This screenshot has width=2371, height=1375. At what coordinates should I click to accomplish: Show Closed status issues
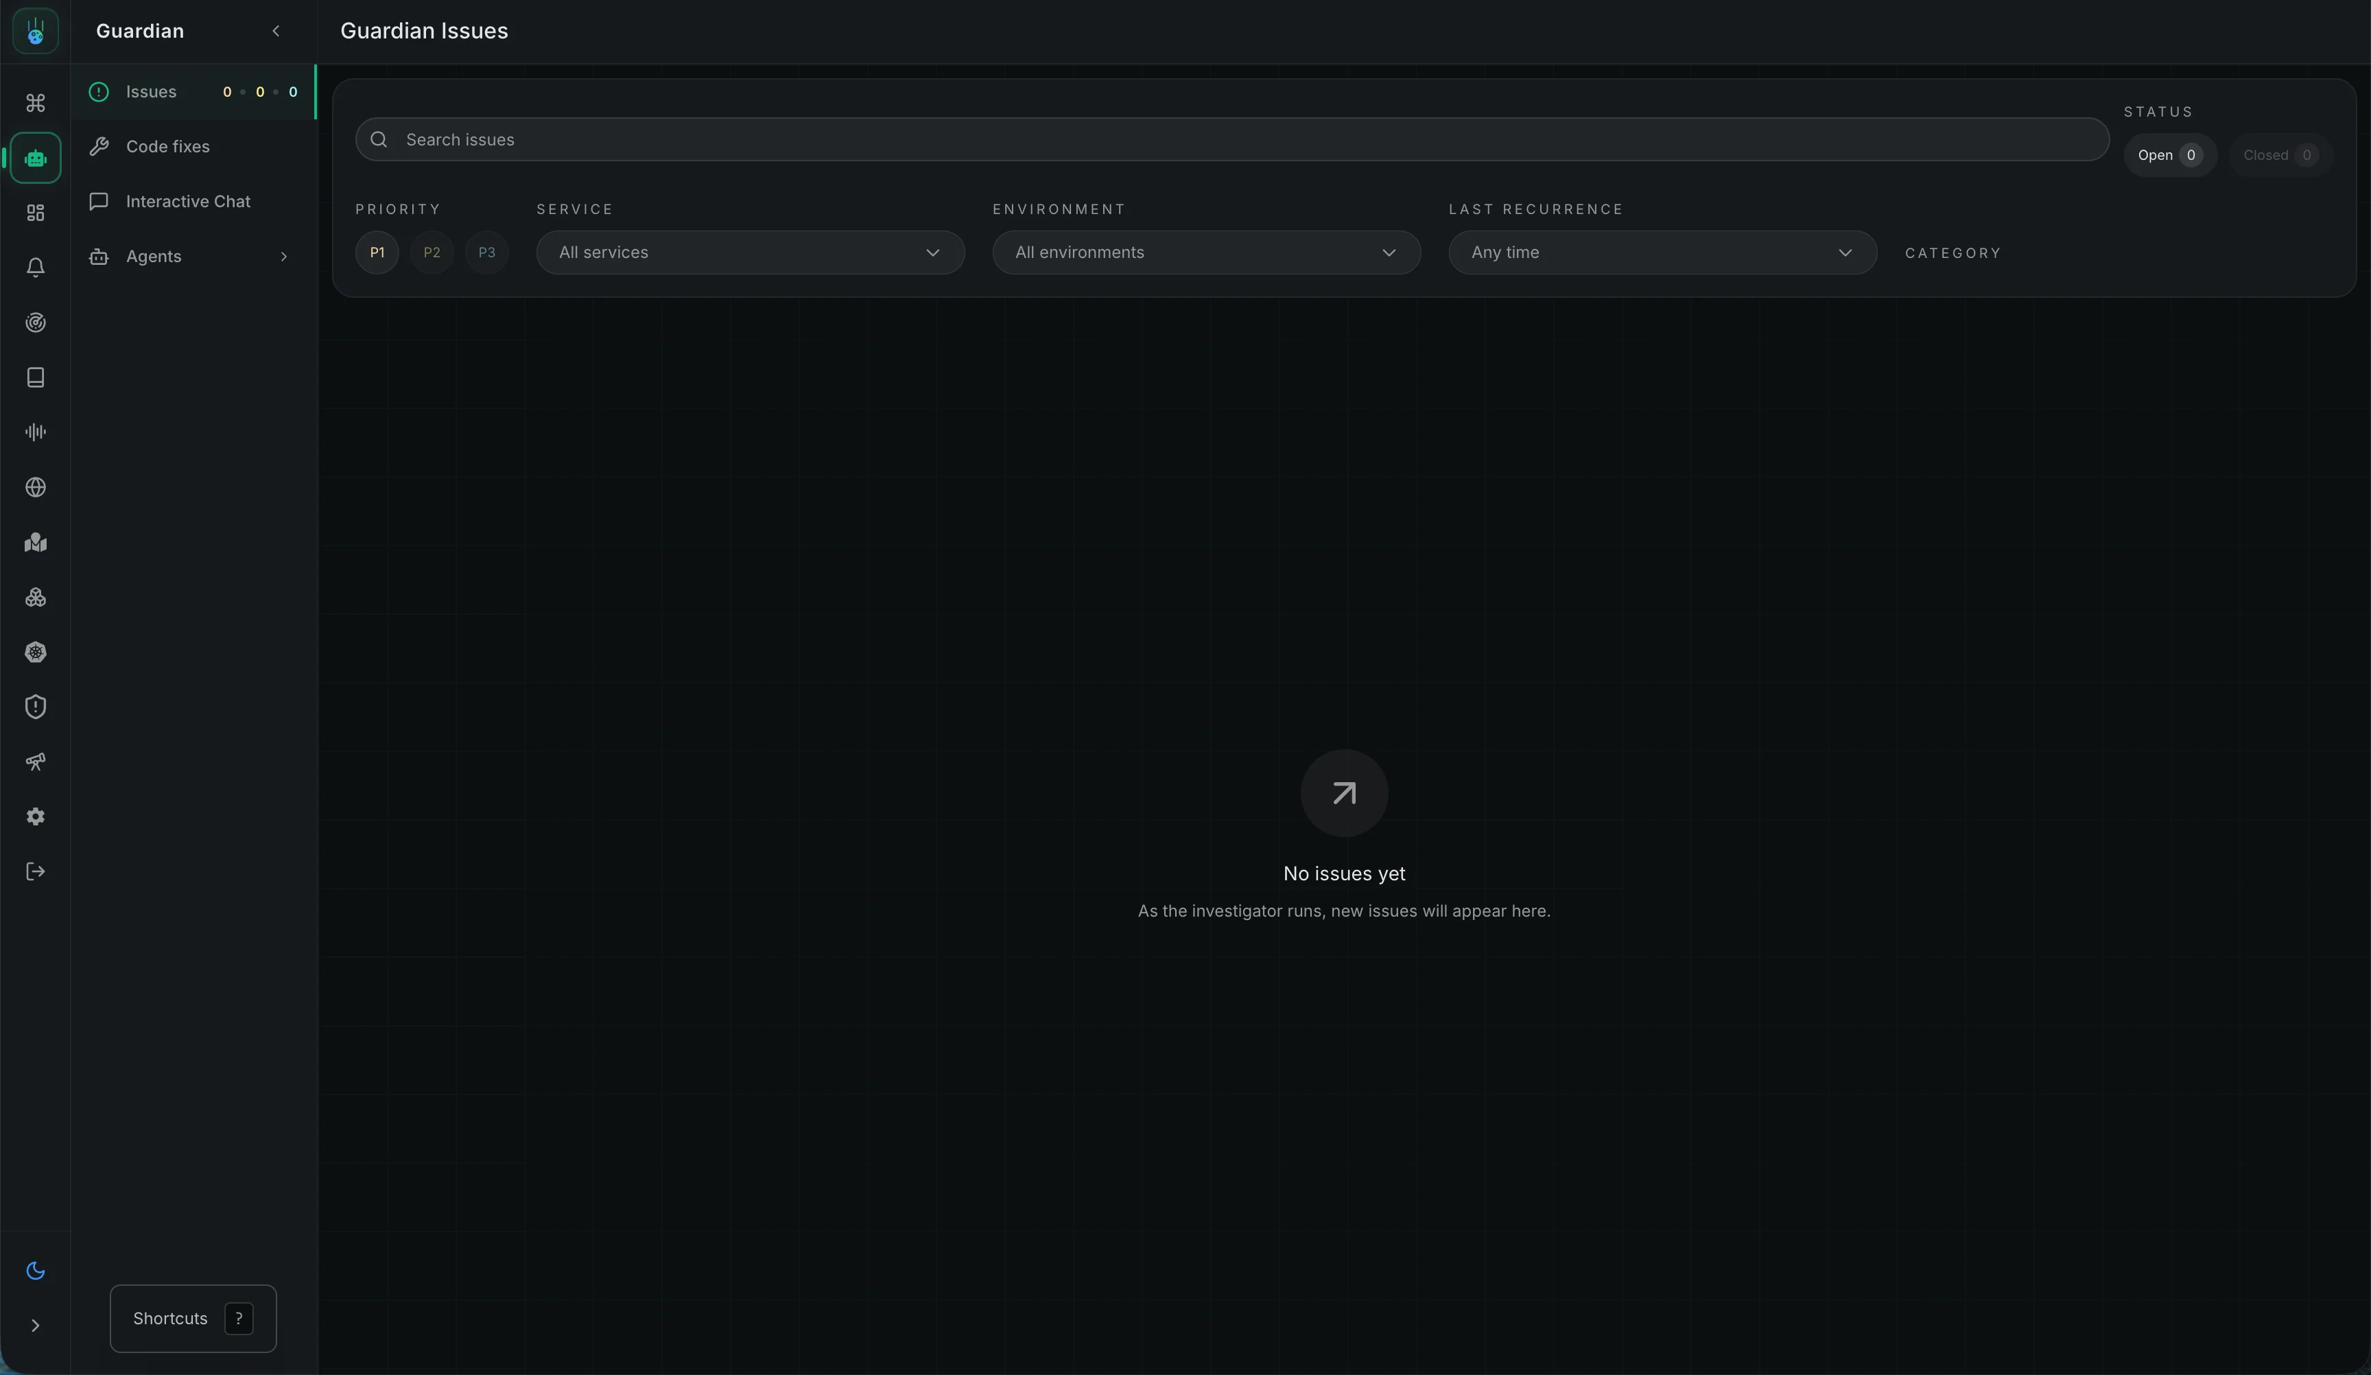point(2280,155)
